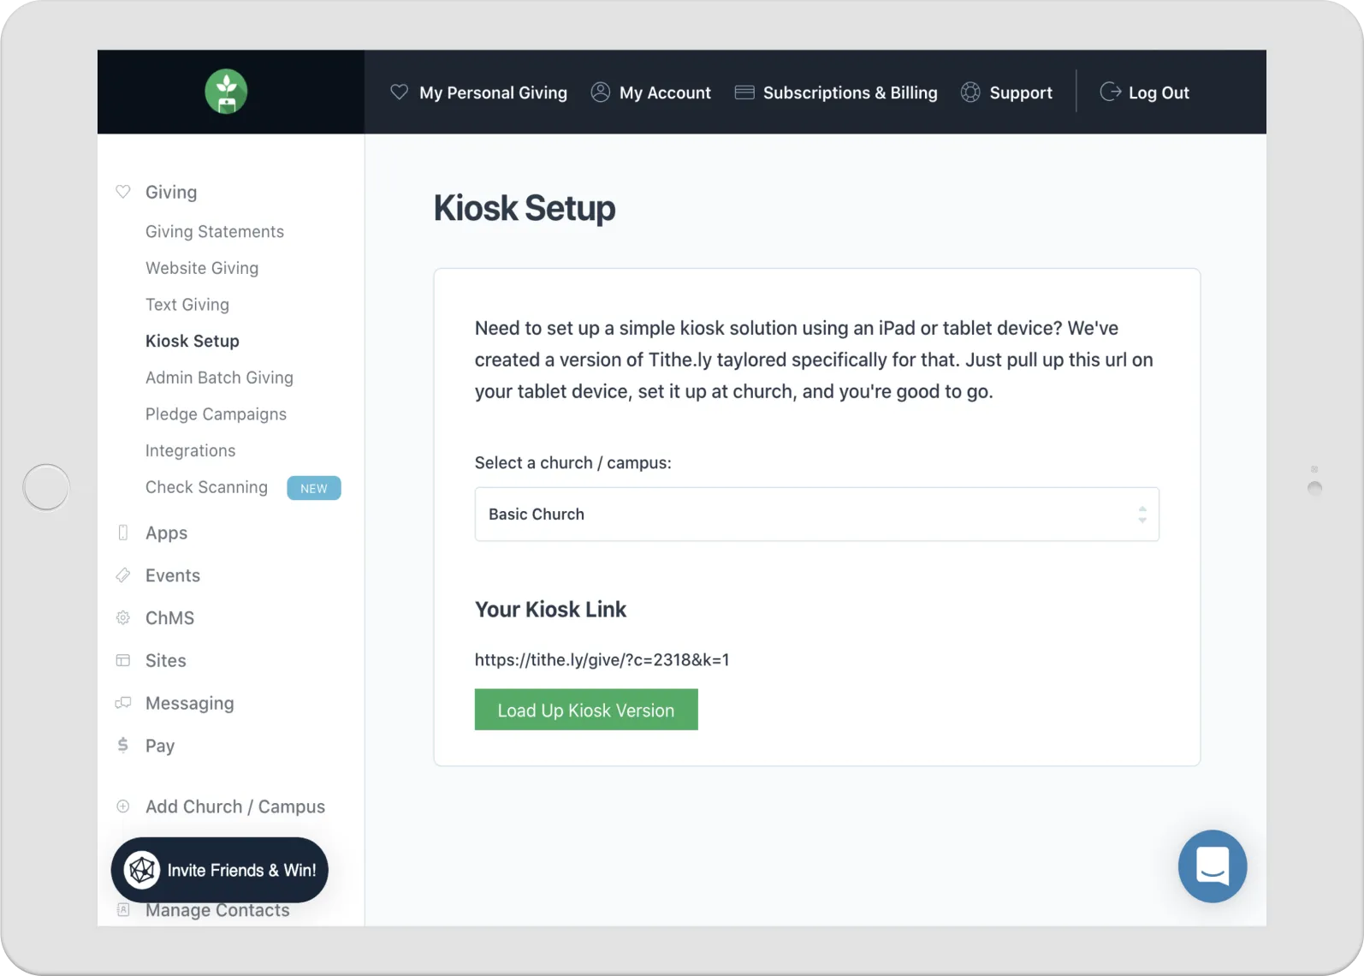Screen dimensions: 1364x976
Task: Open Giving Statements
Action: coord(215,231)
